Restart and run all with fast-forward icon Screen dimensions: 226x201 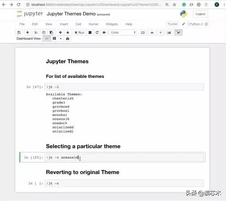pyautogui.click(x=104, y=33)
